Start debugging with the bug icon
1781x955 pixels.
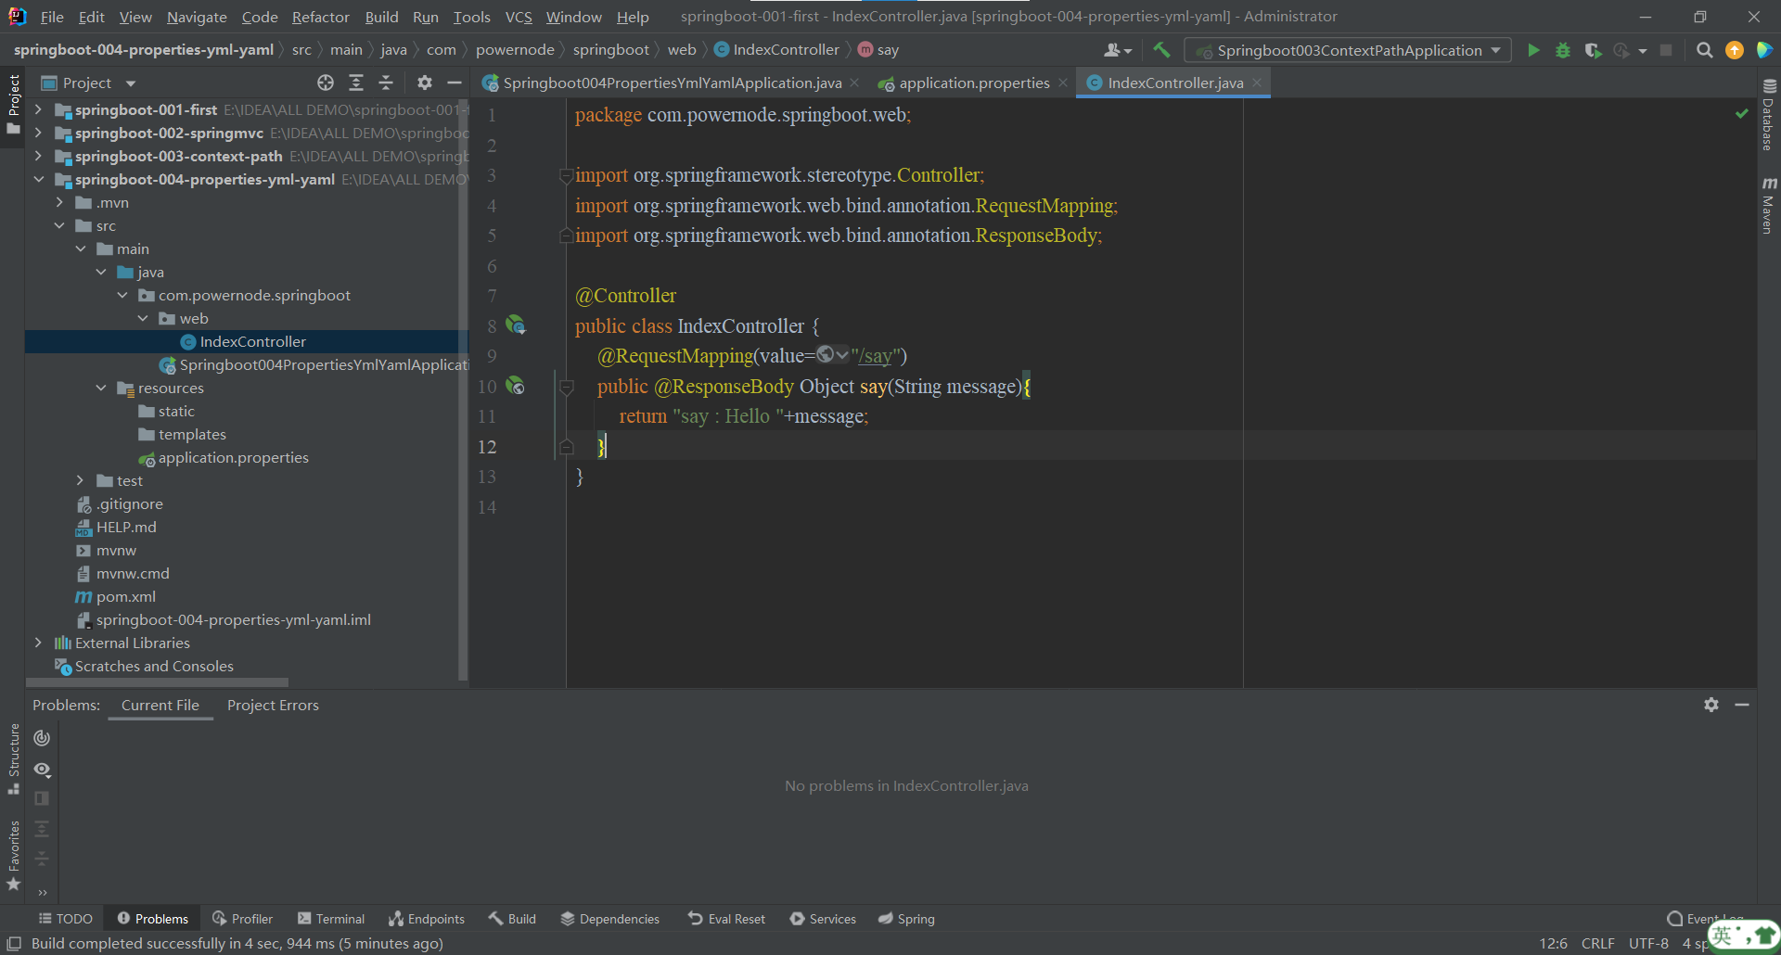coord(1563,50)
